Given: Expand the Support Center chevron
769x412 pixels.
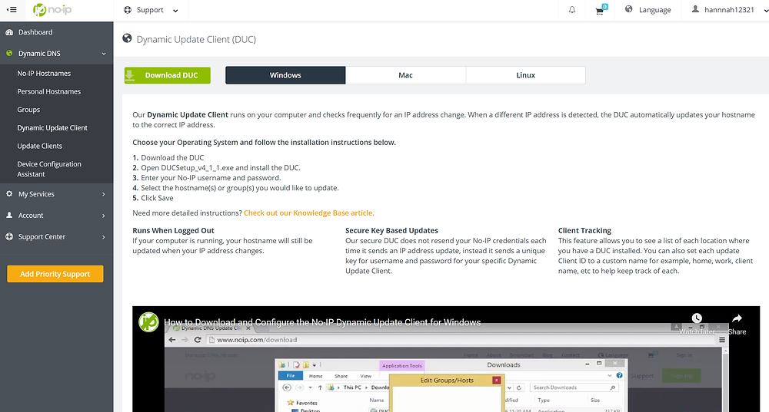Looking at the screenshot, I should 104,237.
